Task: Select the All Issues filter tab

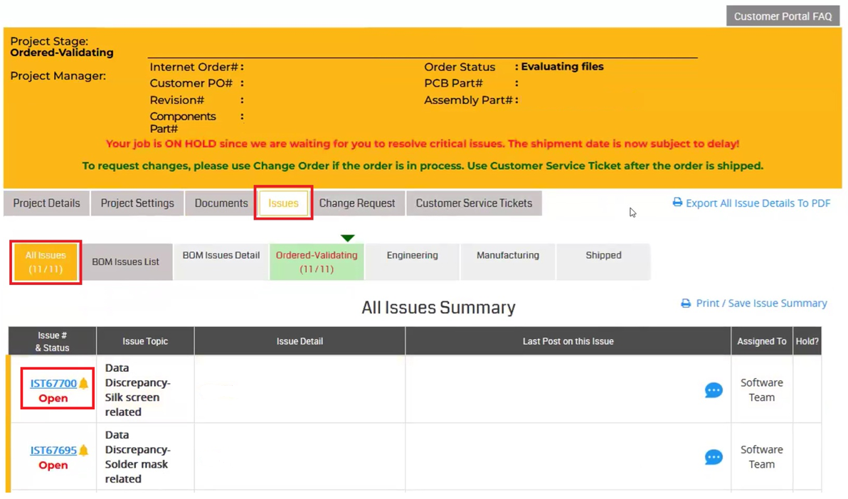Action: coord(45,262)
